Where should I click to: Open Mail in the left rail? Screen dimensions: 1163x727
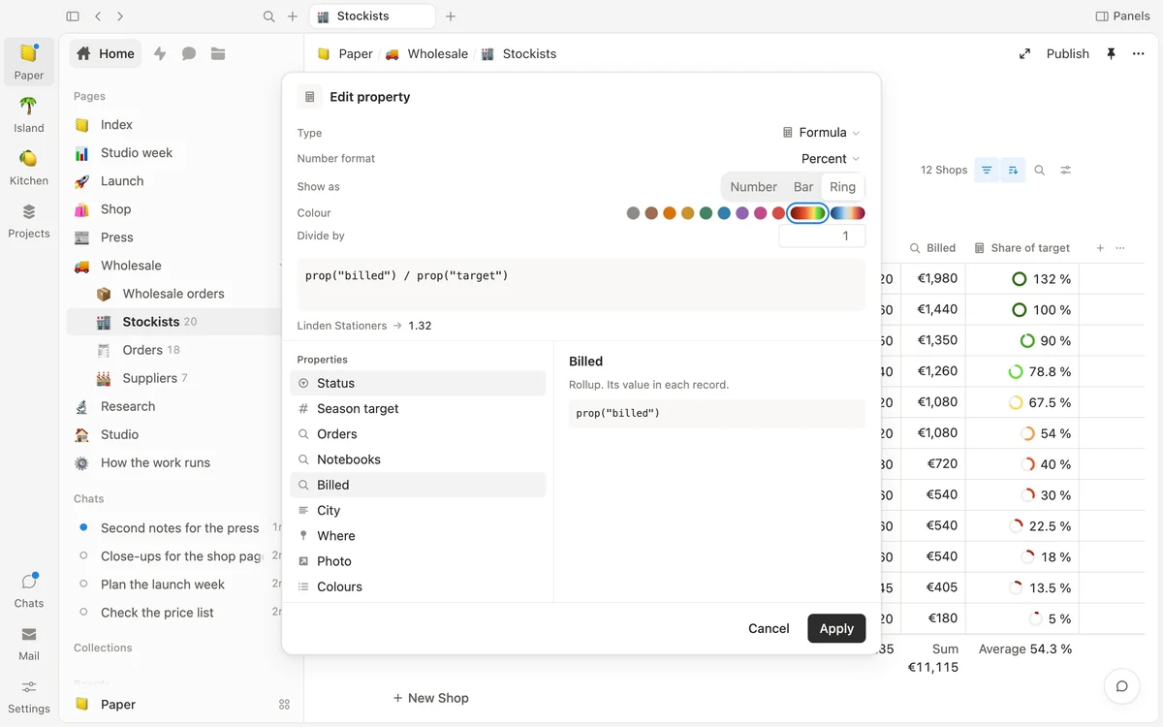[29, 643]
